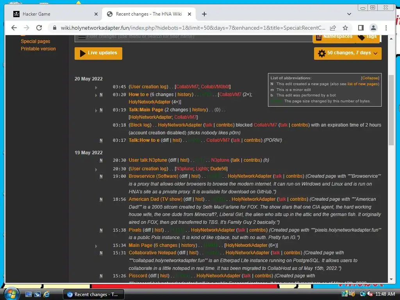The height and width of the screenshot is (300, 400).
Task: Click the filter changes input field
Action: tap(193, 37)
